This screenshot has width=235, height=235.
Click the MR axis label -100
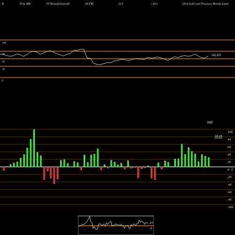point(230,207)
